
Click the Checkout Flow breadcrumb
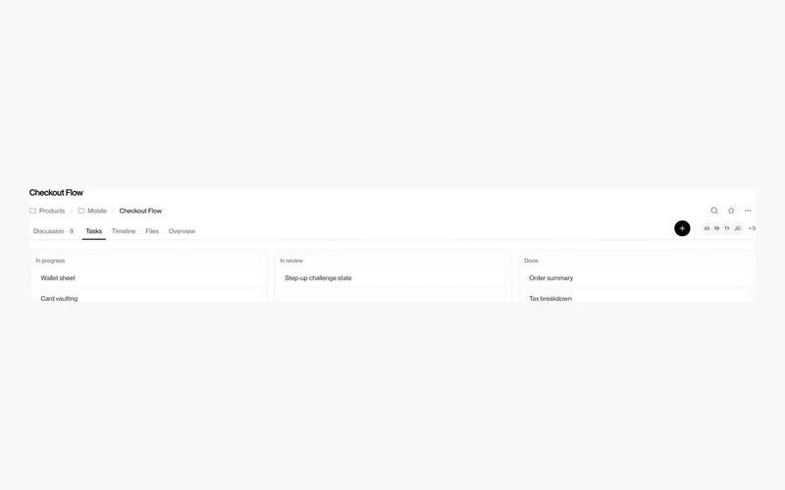click(x=140, y=211)
